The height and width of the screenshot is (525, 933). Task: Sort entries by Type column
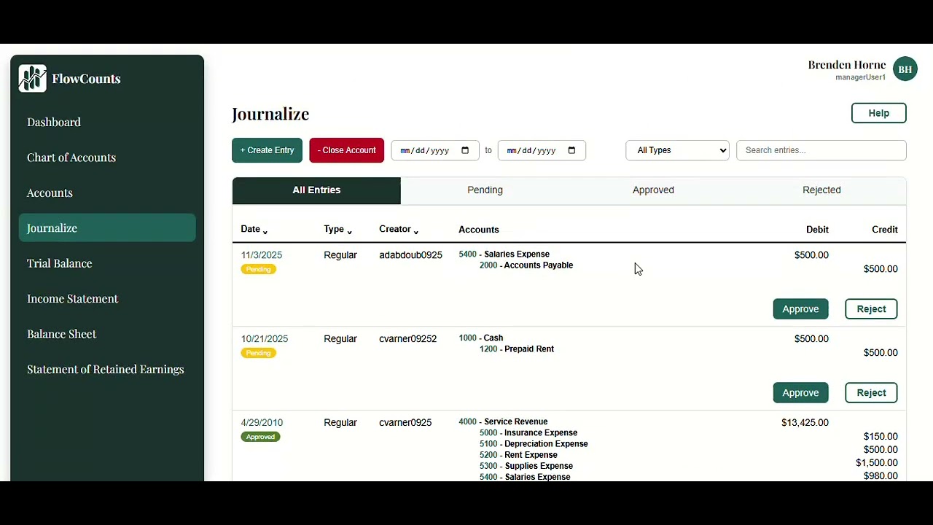pos(338,230)
